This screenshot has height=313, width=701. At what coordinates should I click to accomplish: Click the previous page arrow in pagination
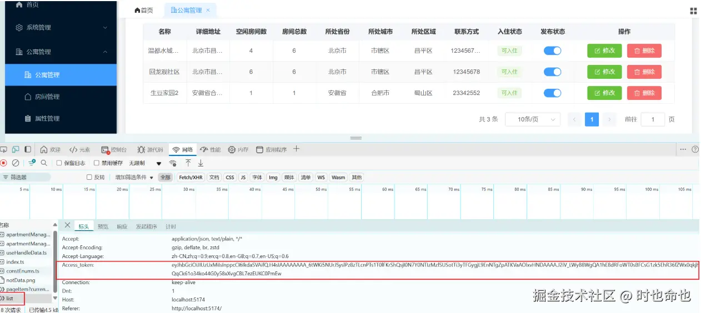click(575, 119)
